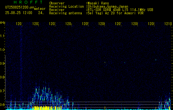Image resolution: width=173 pixels, height=110 pixels.
Task: Click the "Receiver" field label
Action: [x=57, y=10]
